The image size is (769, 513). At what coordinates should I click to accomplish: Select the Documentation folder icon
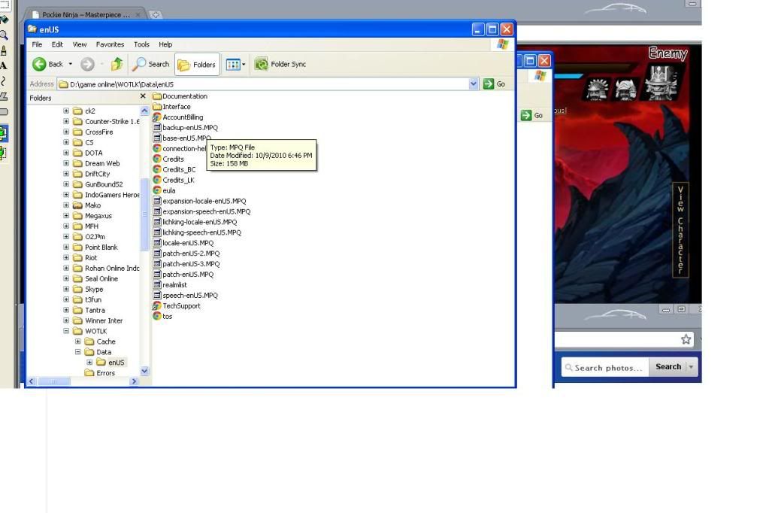point(157,96)
